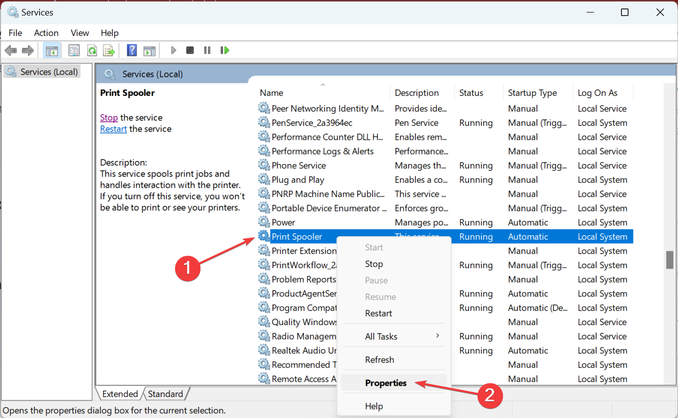Click the Properties toolbar icon
Image resolution: width=678 pixels, height=418 pixels.
click(74, 50)
